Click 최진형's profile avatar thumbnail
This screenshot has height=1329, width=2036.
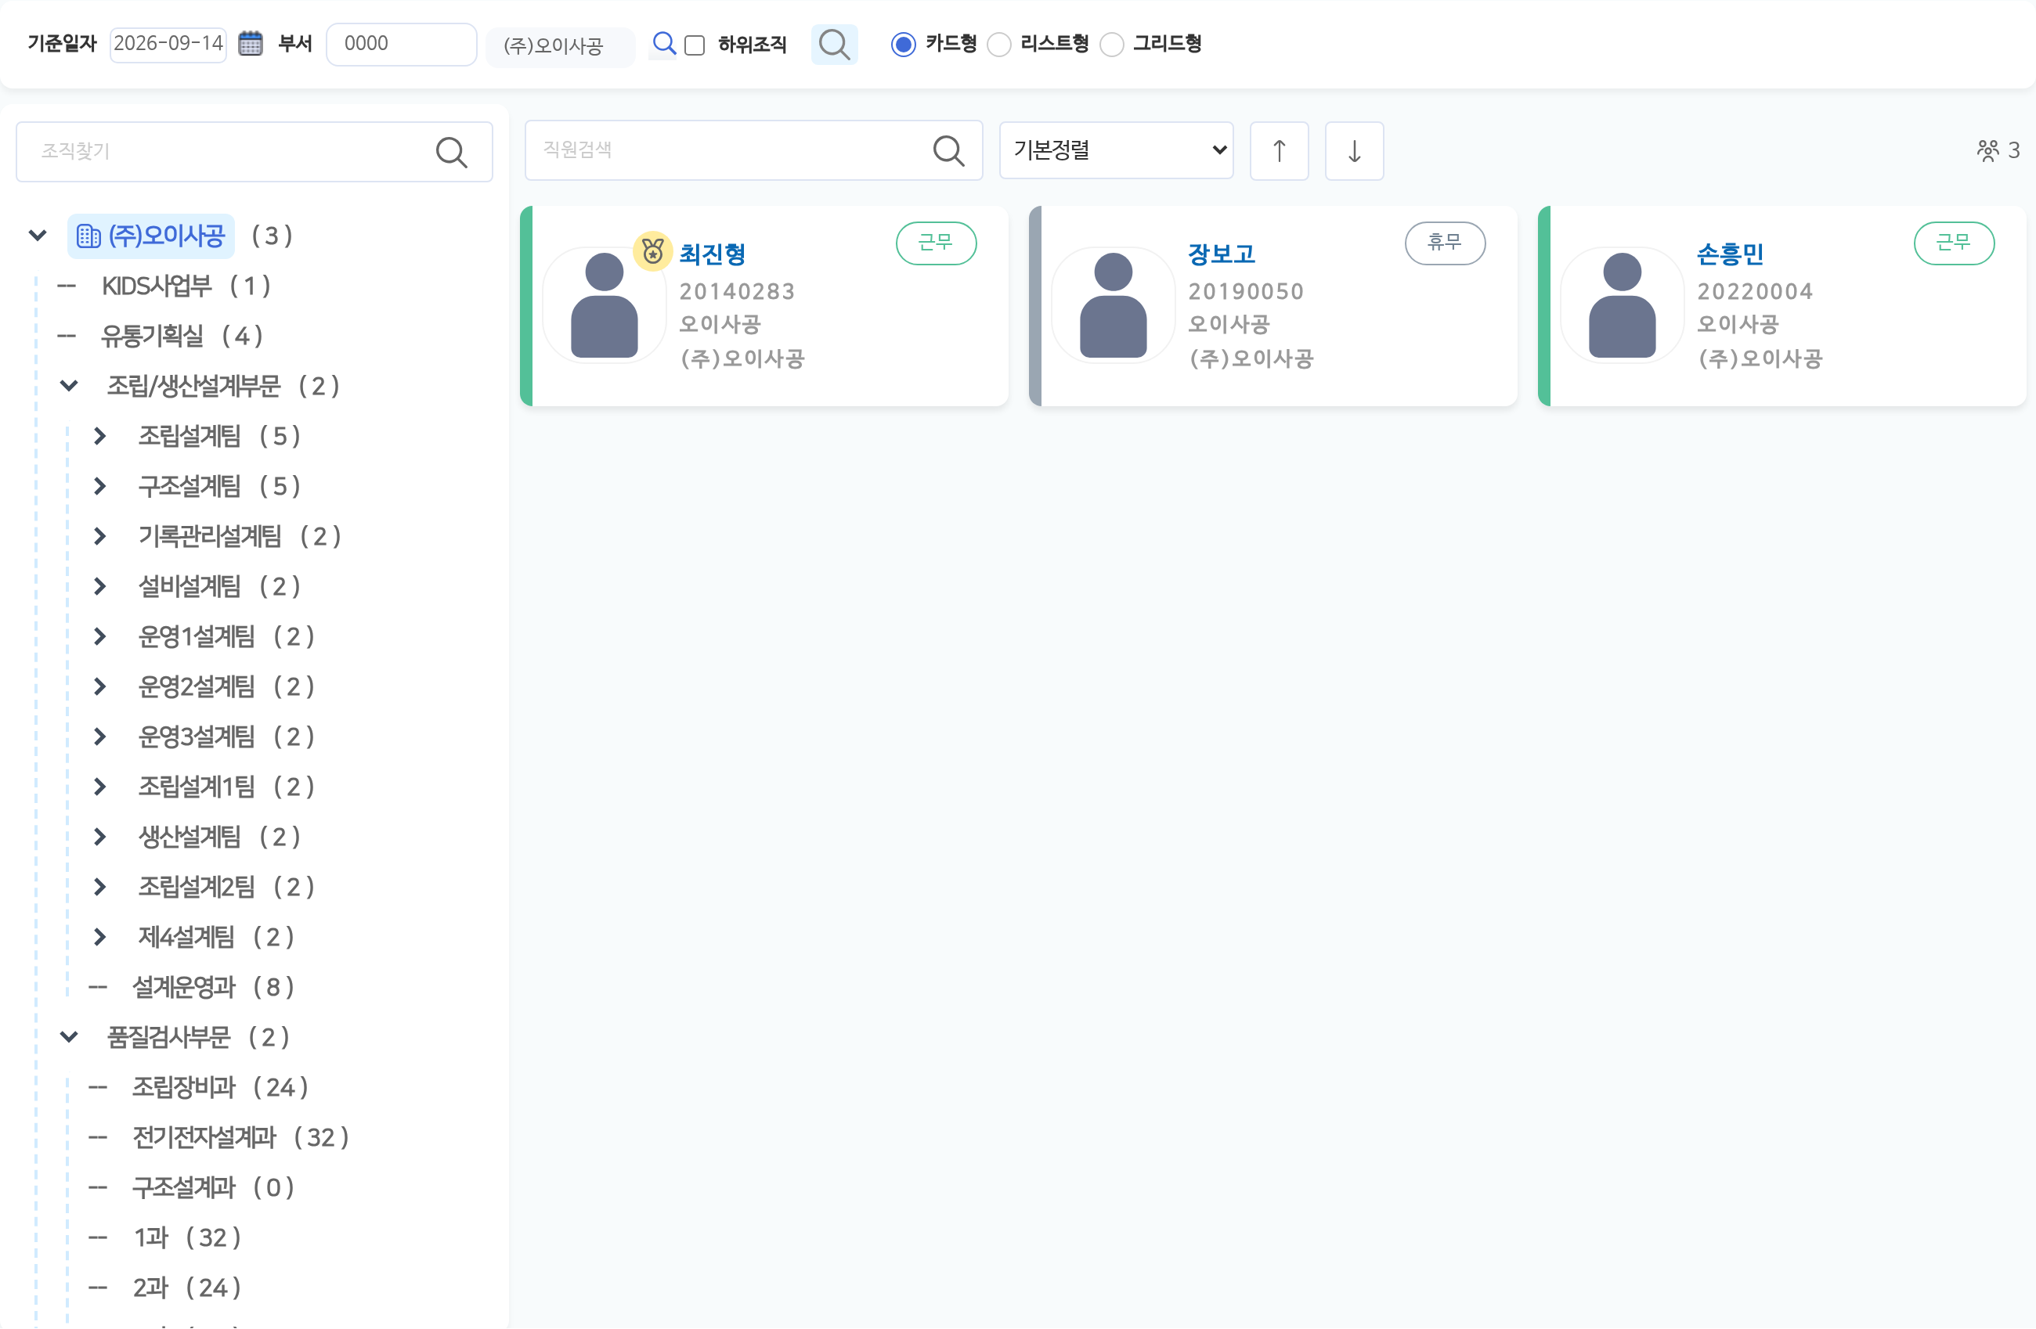(x=604, y=305)
